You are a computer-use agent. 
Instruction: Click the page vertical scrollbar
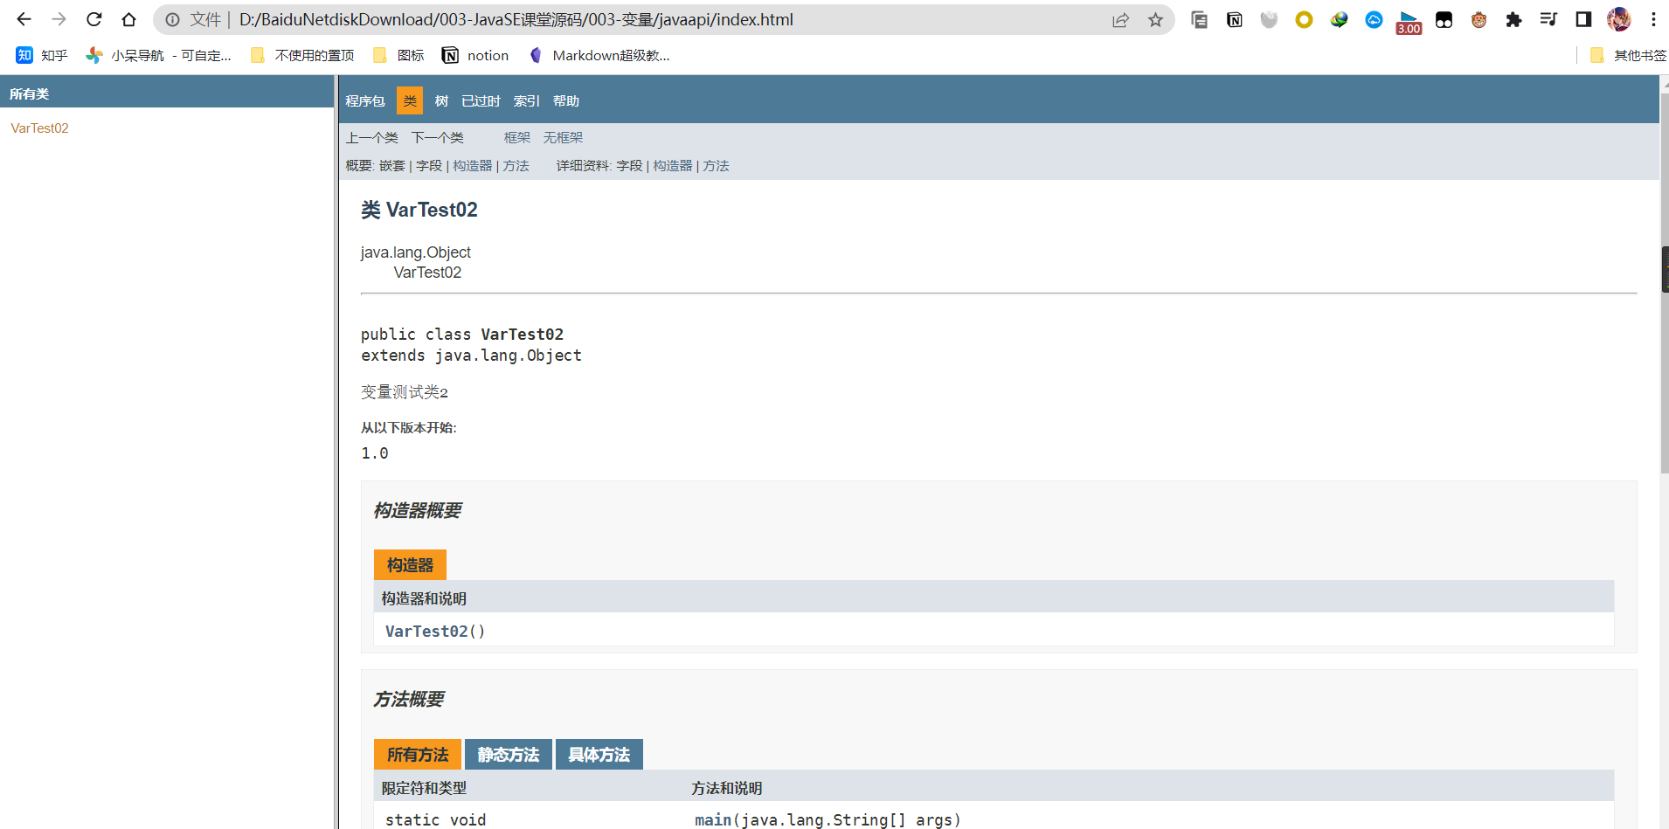1664,349
